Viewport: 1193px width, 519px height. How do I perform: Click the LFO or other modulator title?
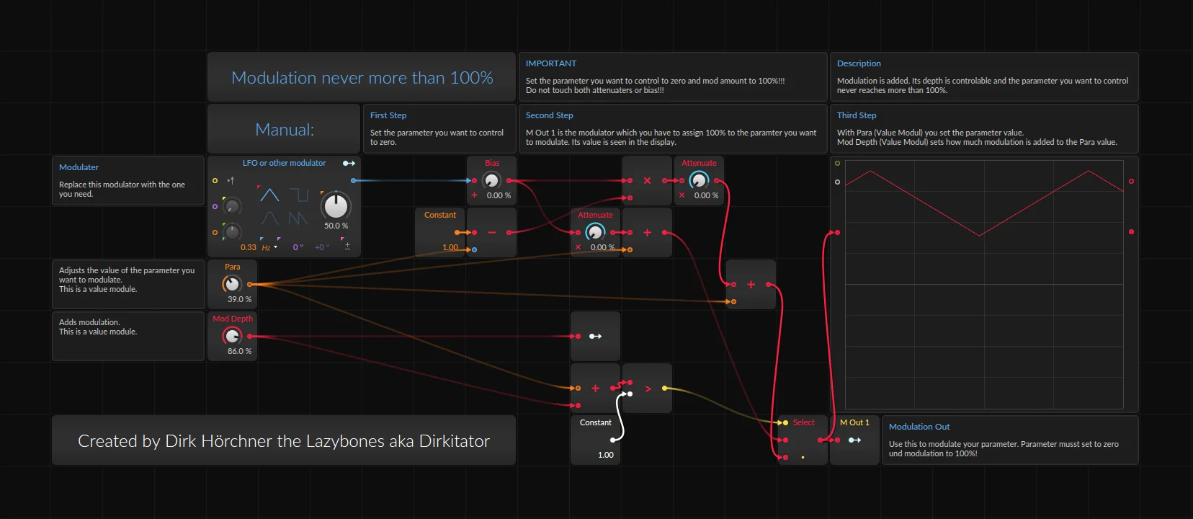pyautogui.click(x=284, y=163)
